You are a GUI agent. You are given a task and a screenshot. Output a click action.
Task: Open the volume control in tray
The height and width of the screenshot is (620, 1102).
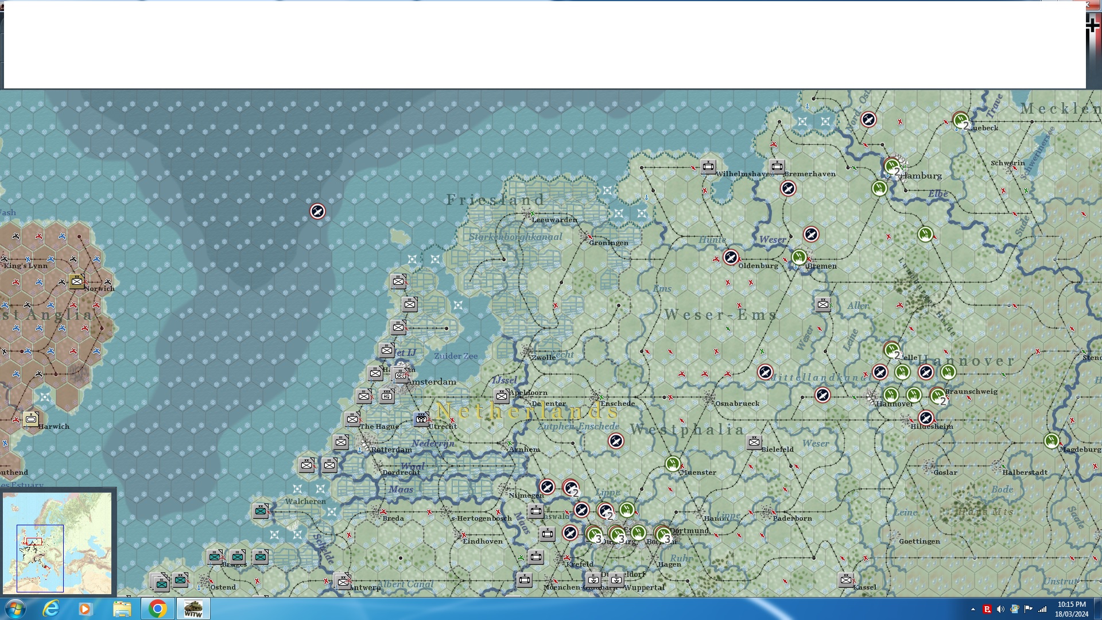(1000, 609)
